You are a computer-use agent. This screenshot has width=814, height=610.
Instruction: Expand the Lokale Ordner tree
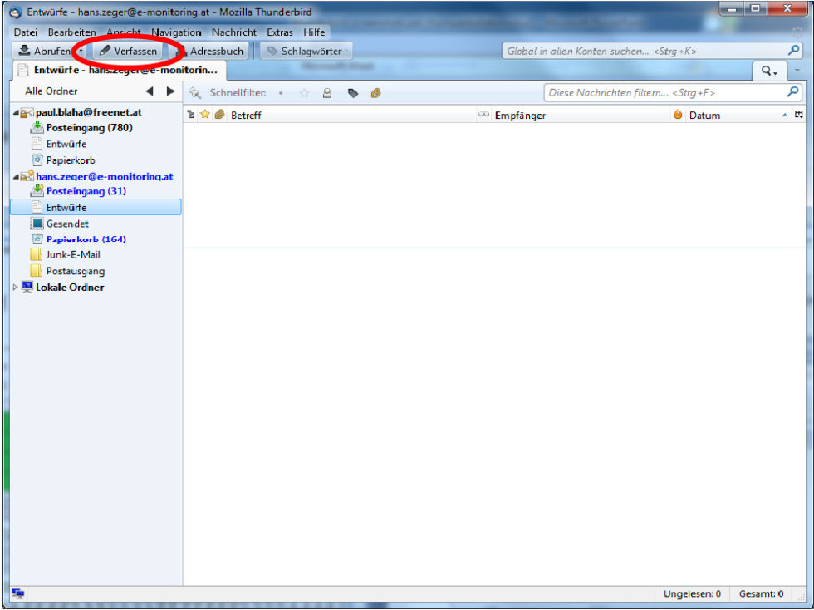(16, 288)
